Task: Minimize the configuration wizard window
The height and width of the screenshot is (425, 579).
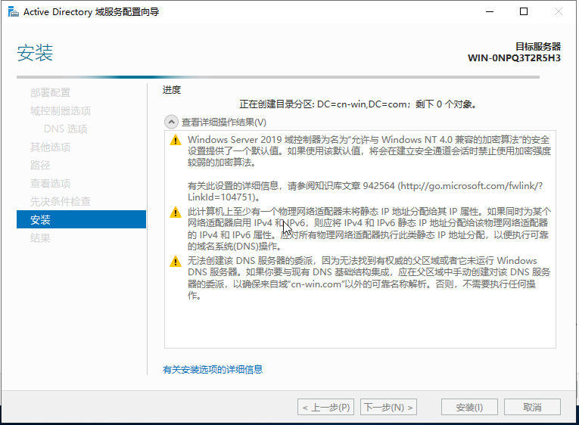Action: [490, 12]
